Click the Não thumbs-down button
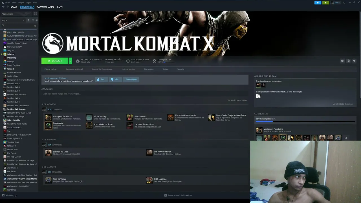The width and height of the screenshot is (361, 203). coord(115,79)
